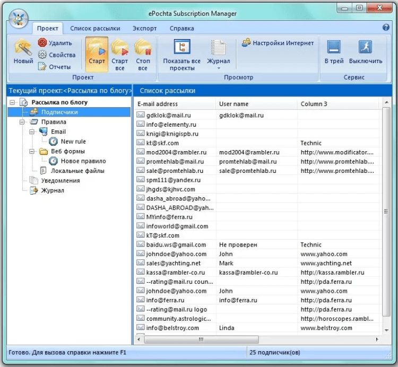Start the project with Старт button
Viewport: 398px width, 367px height.
coord(97,54)
